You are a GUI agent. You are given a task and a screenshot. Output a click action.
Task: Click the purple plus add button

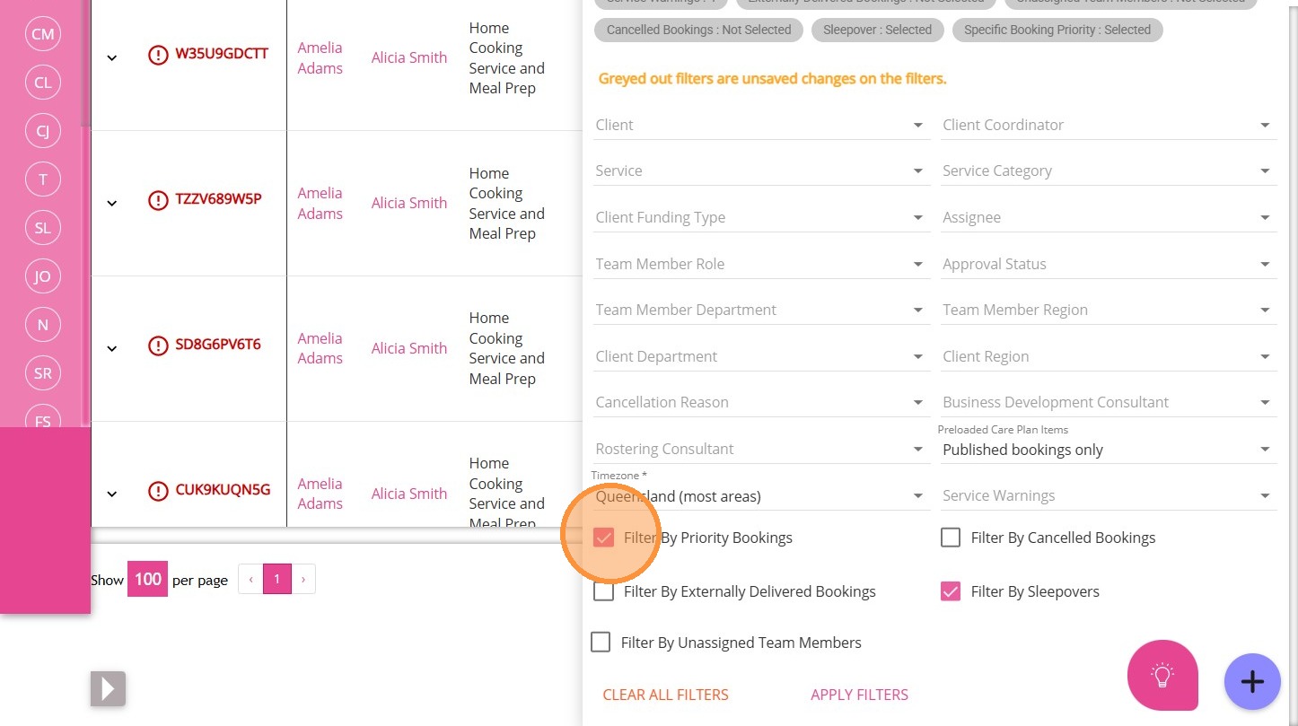click(x=1252, y=682)
